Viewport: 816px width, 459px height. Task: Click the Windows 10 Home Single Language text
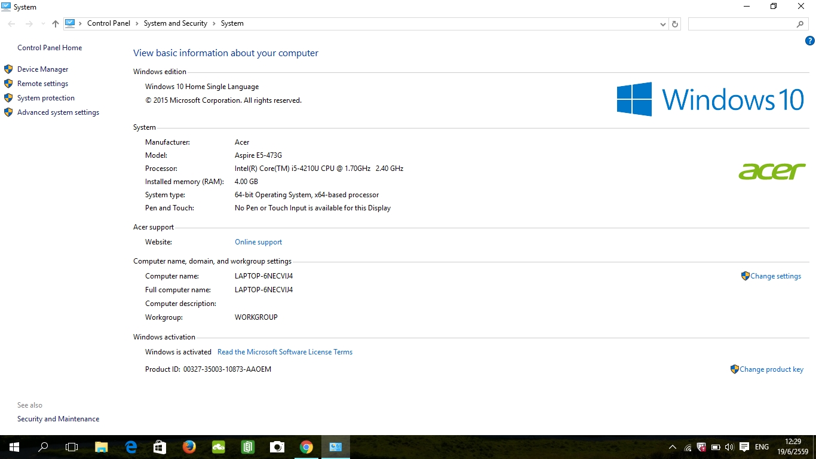(202, 87)
